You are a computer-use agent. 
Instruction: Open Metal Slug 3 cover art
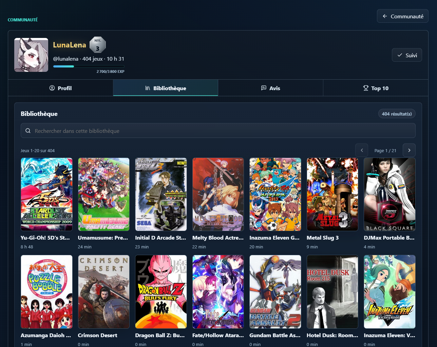(x=332, y=194)
